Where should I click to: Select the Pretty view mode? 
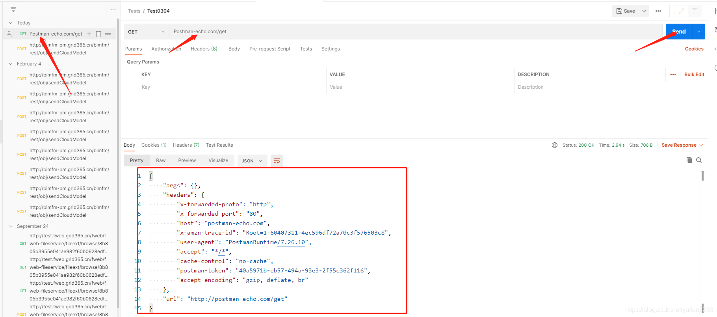tap(137, 160)
